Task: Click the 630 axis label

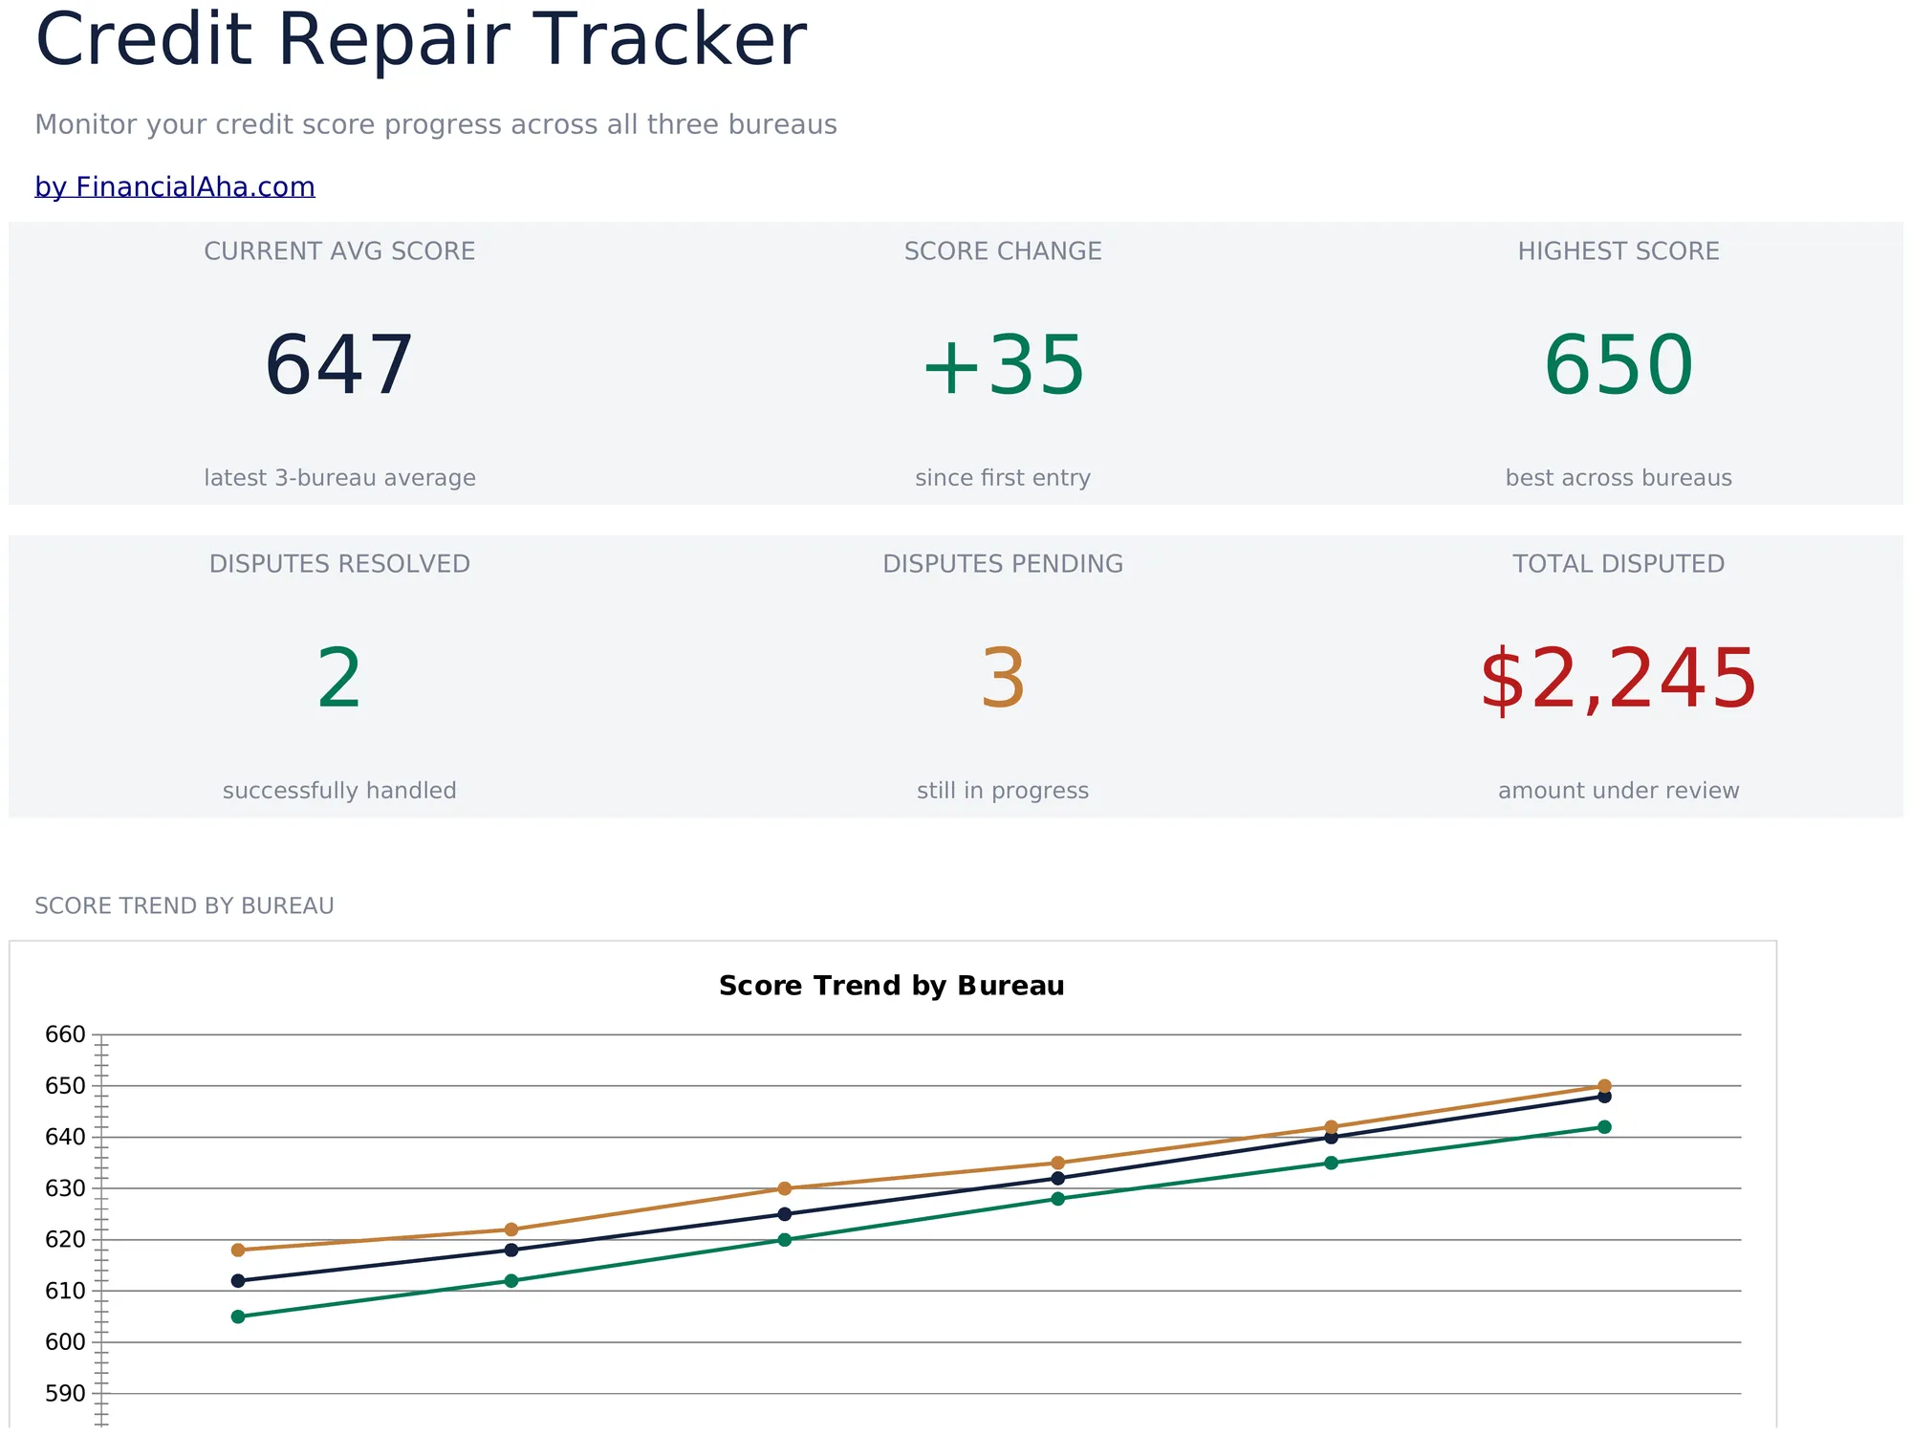Action: pyautogui.click(x=65, y=1188)
